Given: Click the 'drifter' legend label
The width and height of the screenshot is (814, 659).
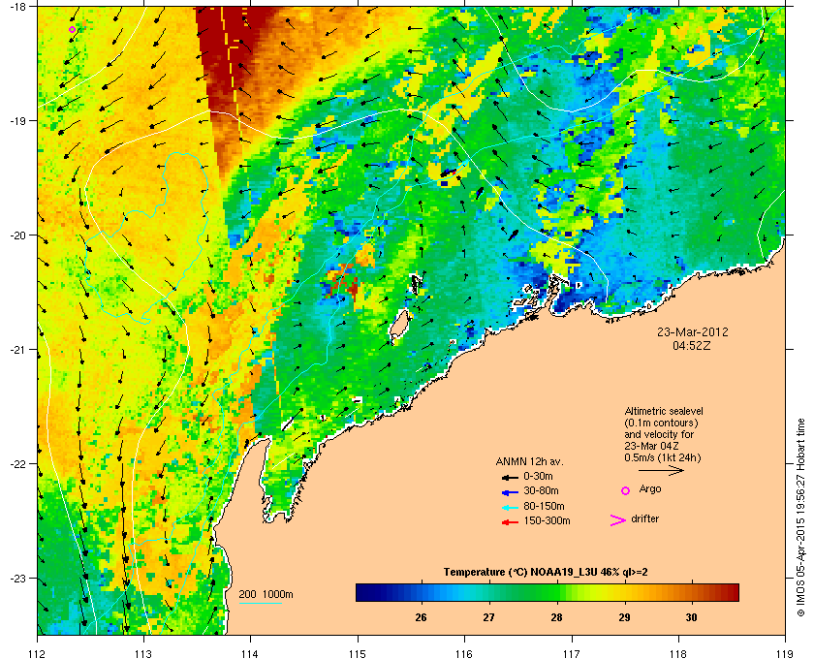Looking at the screenshot, I should [x=645, y=518].
